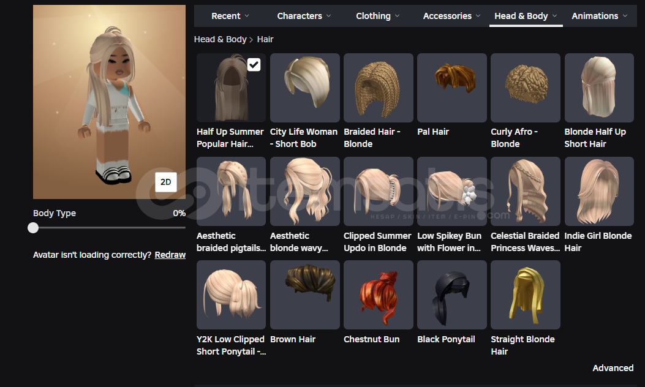Expand the Clothing dropdown chevron
645x387 pixels.
pyautogui.click(x=398, y=16)
